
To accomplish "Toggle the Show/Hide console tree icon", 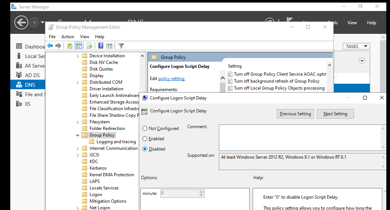I will click(79, 46).
